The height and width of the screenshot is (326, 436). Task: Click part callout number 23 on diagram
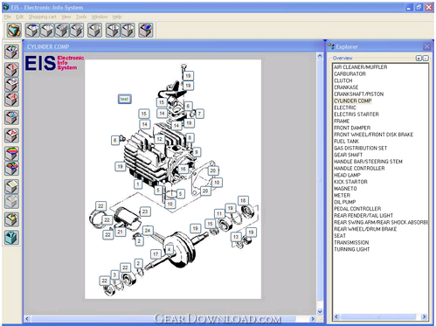coord(145,212)
